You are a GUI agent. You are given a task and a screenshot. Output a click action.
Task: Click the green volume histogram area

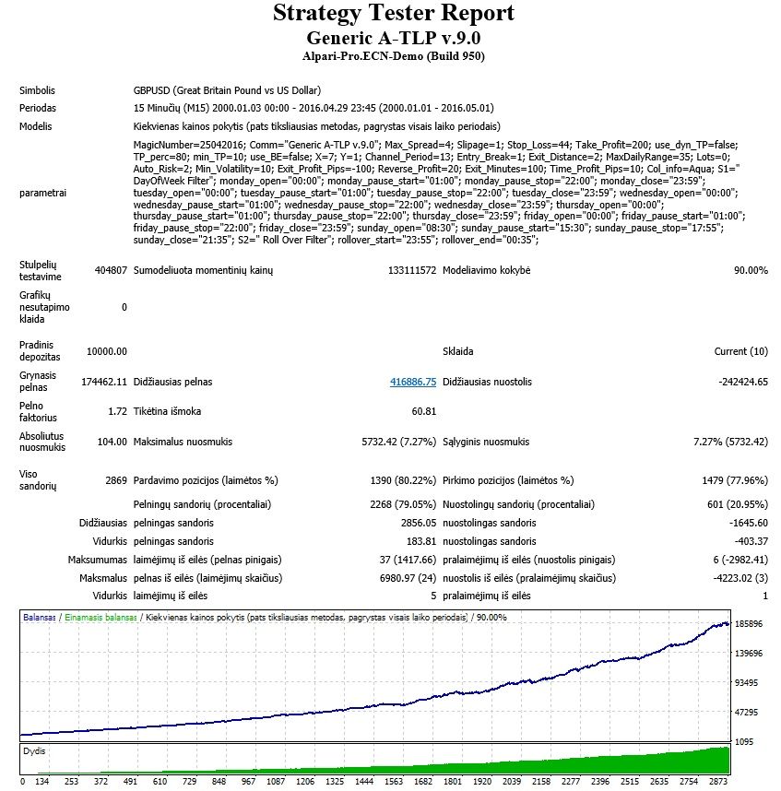[375, 759]
